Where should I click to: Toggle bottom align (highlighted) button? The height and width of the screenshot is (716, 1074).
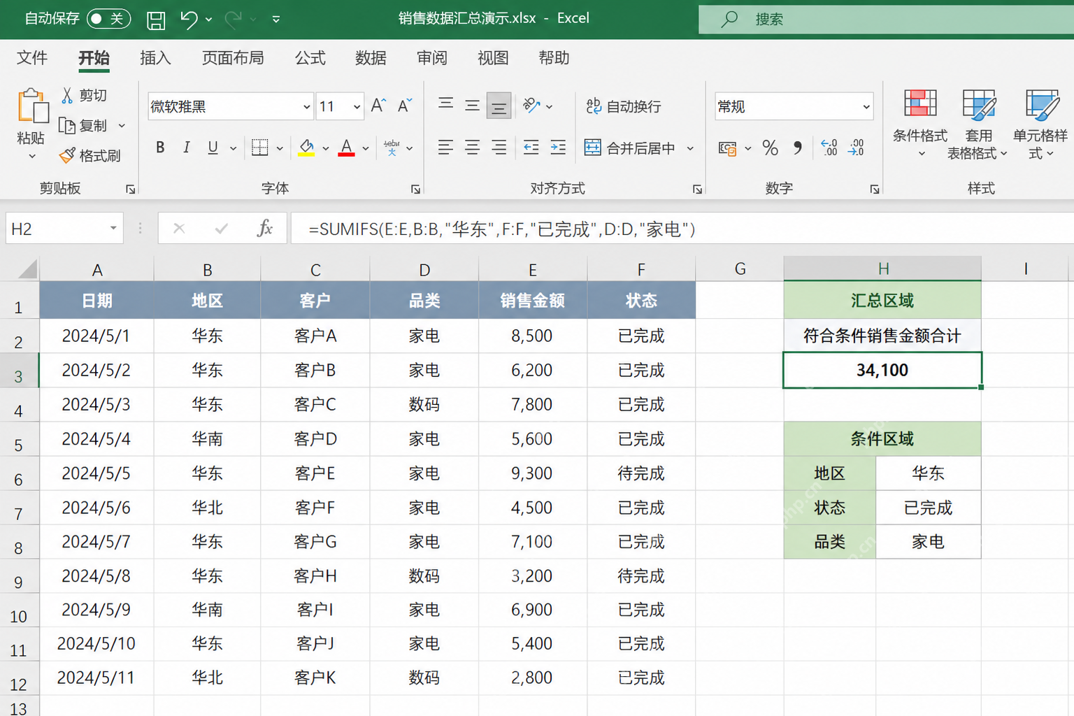(499, 106)
